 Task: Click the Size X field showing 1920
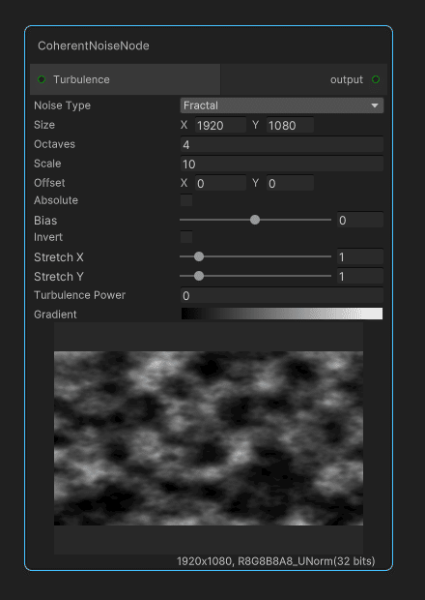pyautogui.click(x=220, y=125)
